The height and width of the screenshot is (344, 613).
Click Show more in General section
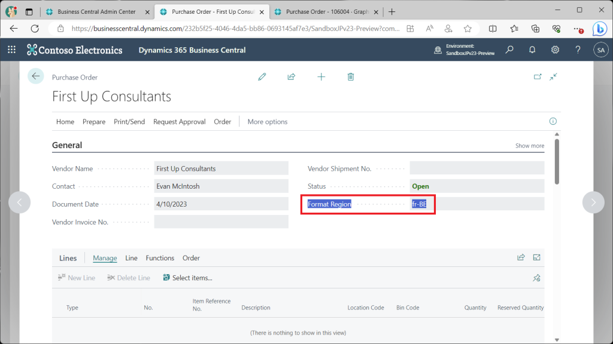point(530,146)
